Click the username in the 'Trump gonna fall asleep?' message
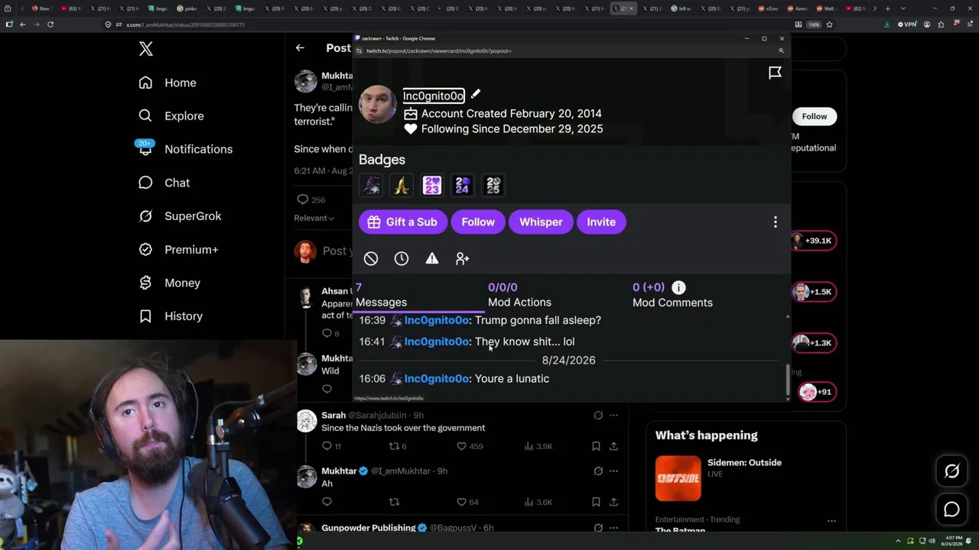The image size is (979, 550). [x=436, y=321]
